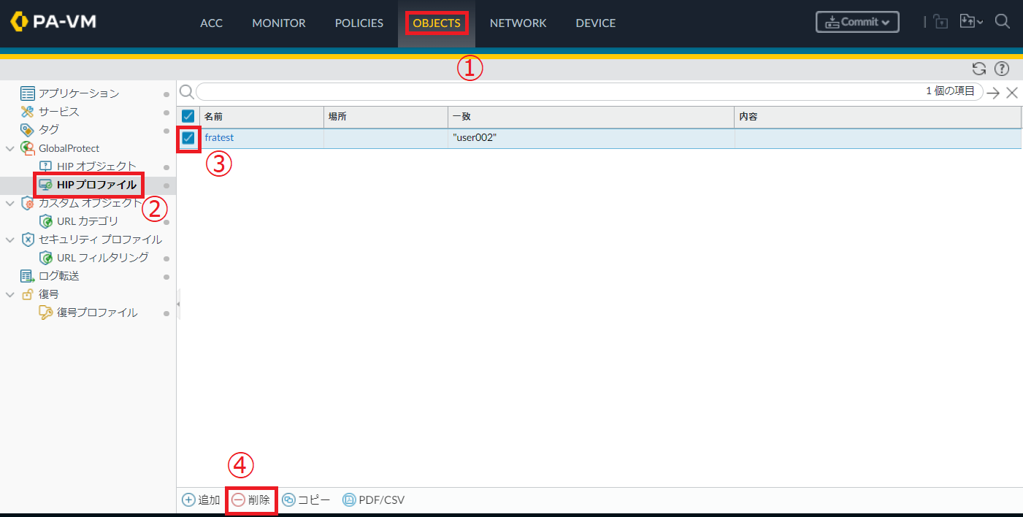Open HIP オブジェクト in the sidebar
The width and height of the screenshot is (1023, 517).
point(96,166)
